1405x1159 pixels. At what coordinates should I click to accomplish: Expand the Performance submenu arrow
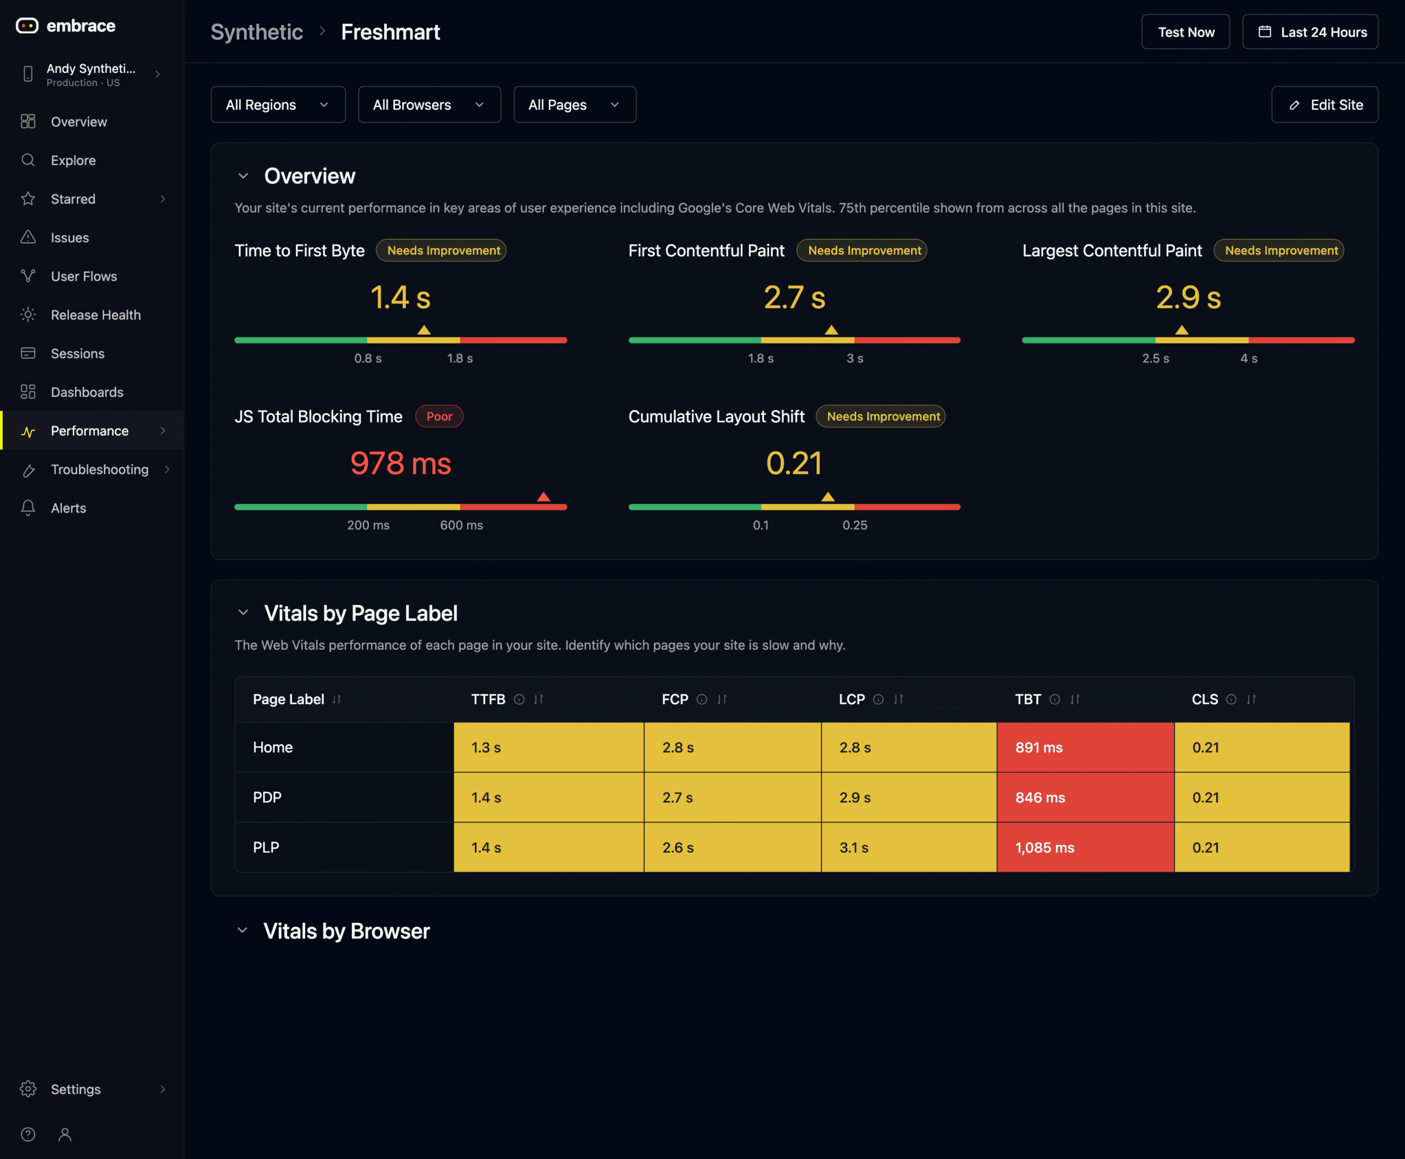(x=162, y=431)
